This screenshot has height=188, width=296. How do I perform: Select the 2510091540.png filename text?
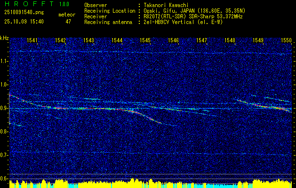point(24,13)
